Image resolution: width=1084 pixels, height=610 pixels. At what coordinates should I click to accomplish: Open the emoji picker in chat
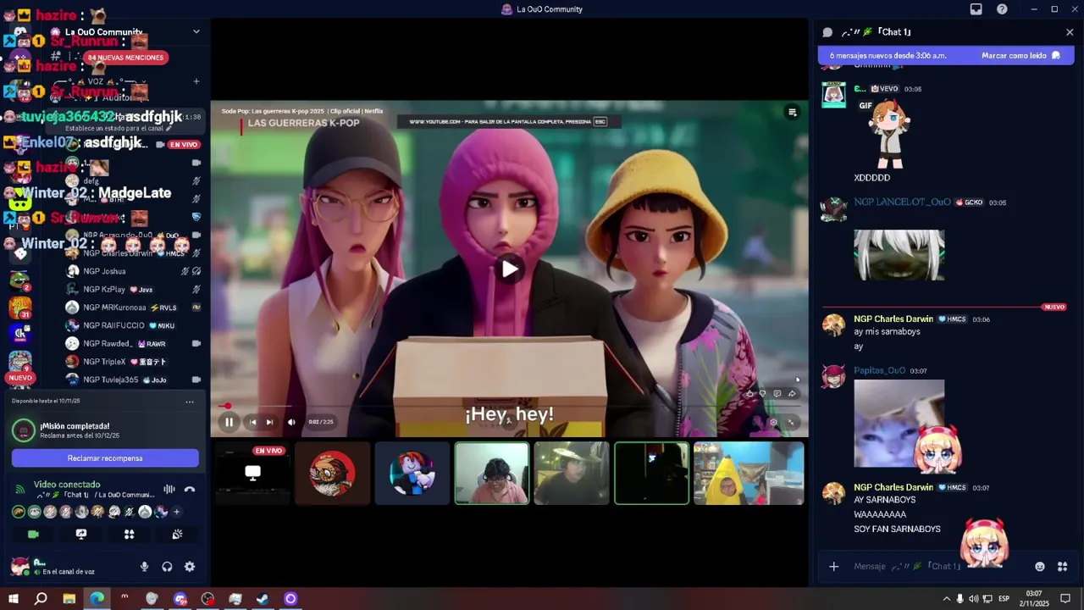[1040, 566]
